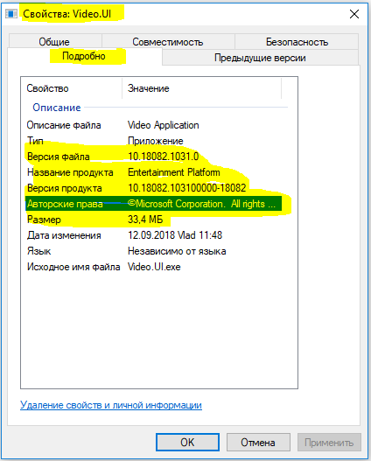Click the Значение column header
Screen dimensions: 371x461
pos(201,88)
